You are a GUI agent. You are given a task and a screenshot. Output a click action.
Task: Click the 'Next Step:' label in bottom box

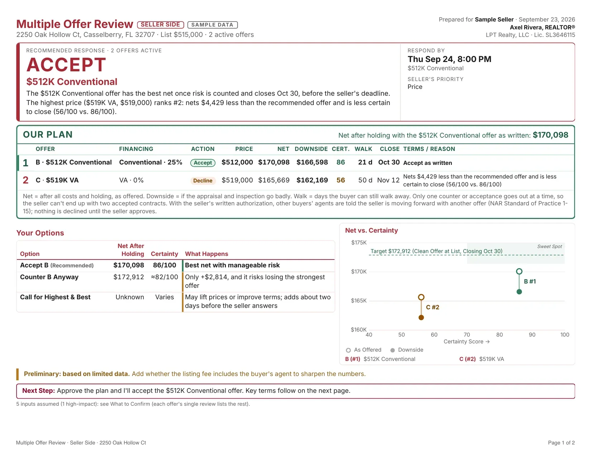tap(39, 391)
